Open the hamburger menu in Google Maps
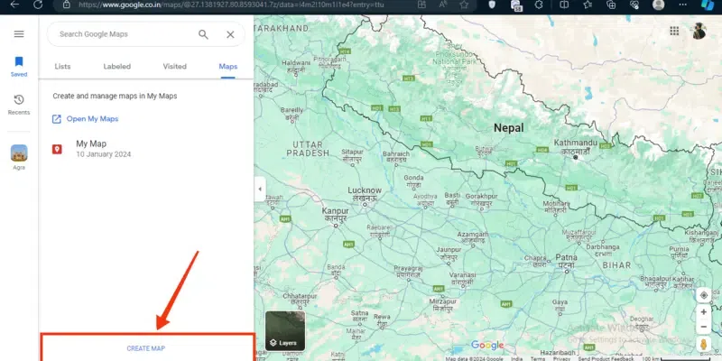Viewport: 722px width, 361px height. [x=19, y=34]
